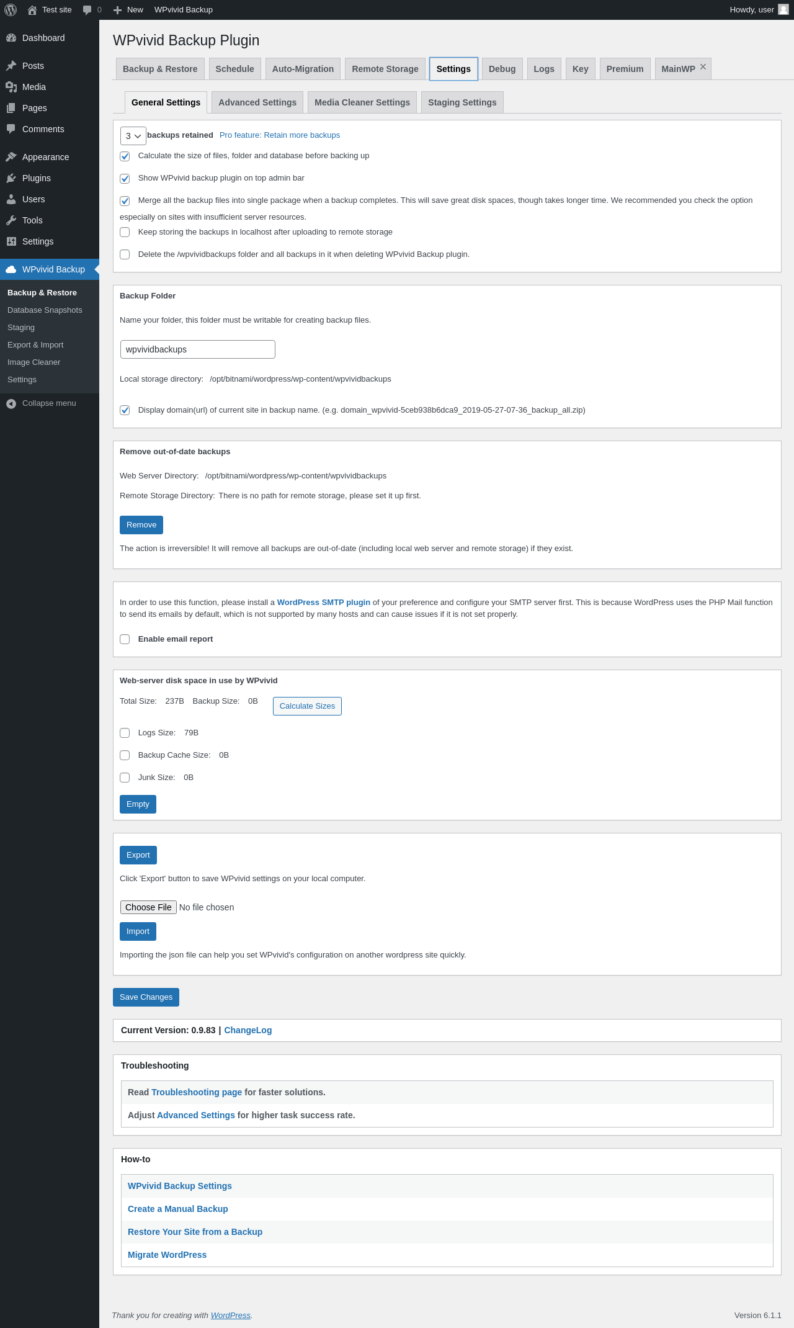Enable email report checkbox
Screen dimensions: 794x1328
click(x=125, y=639)
